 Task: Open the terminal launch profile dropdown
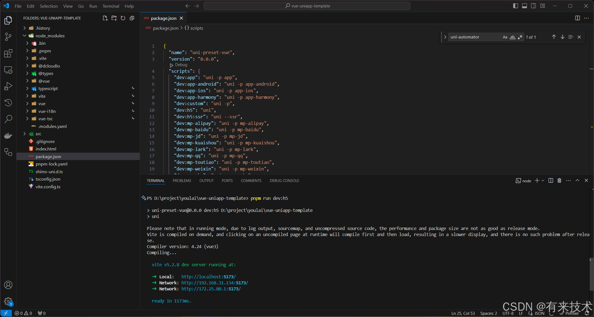[543, 181]
